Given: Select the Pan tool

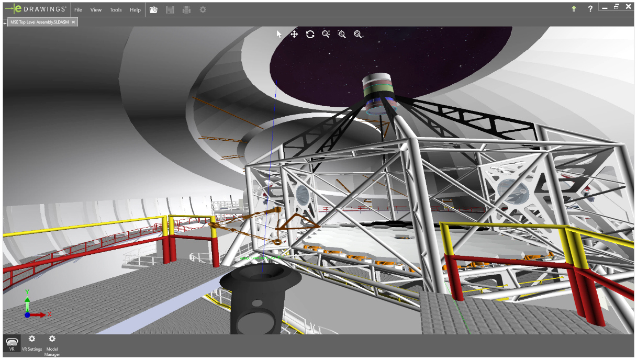Looking at the screenshot, I should [x=294, y=33].
